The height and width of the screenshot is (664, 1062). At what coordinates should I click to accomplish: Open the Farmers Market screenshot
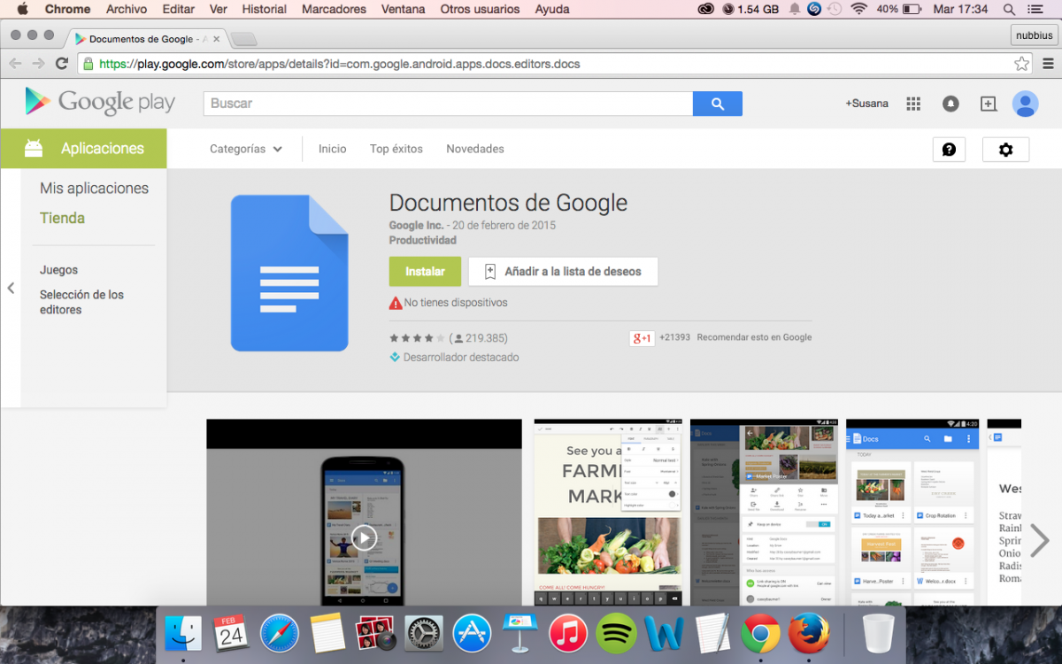click(608, 512)
